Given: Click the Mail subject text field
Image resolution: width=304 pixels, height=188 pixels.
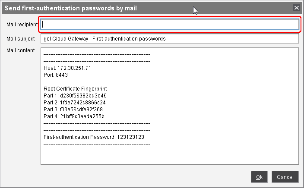Looking at the screenshot, I should coord(169,39).
